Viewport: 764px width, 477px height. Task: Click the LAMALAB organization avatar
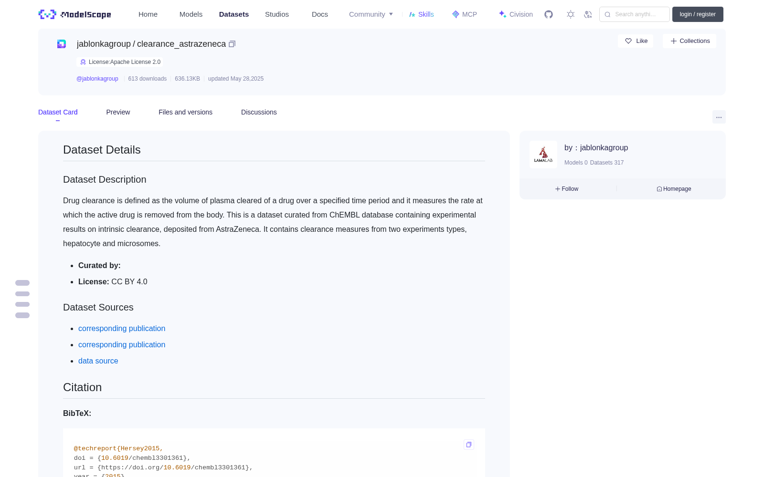pos(543,154)
